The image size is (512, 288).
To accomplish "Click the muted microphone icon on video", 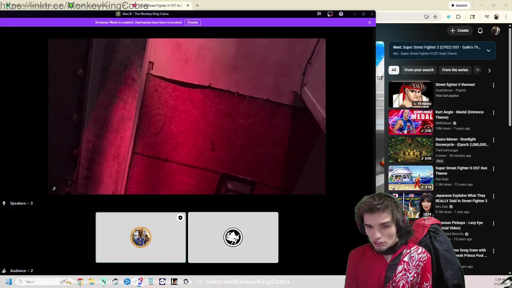I will [x=54, y=189].
